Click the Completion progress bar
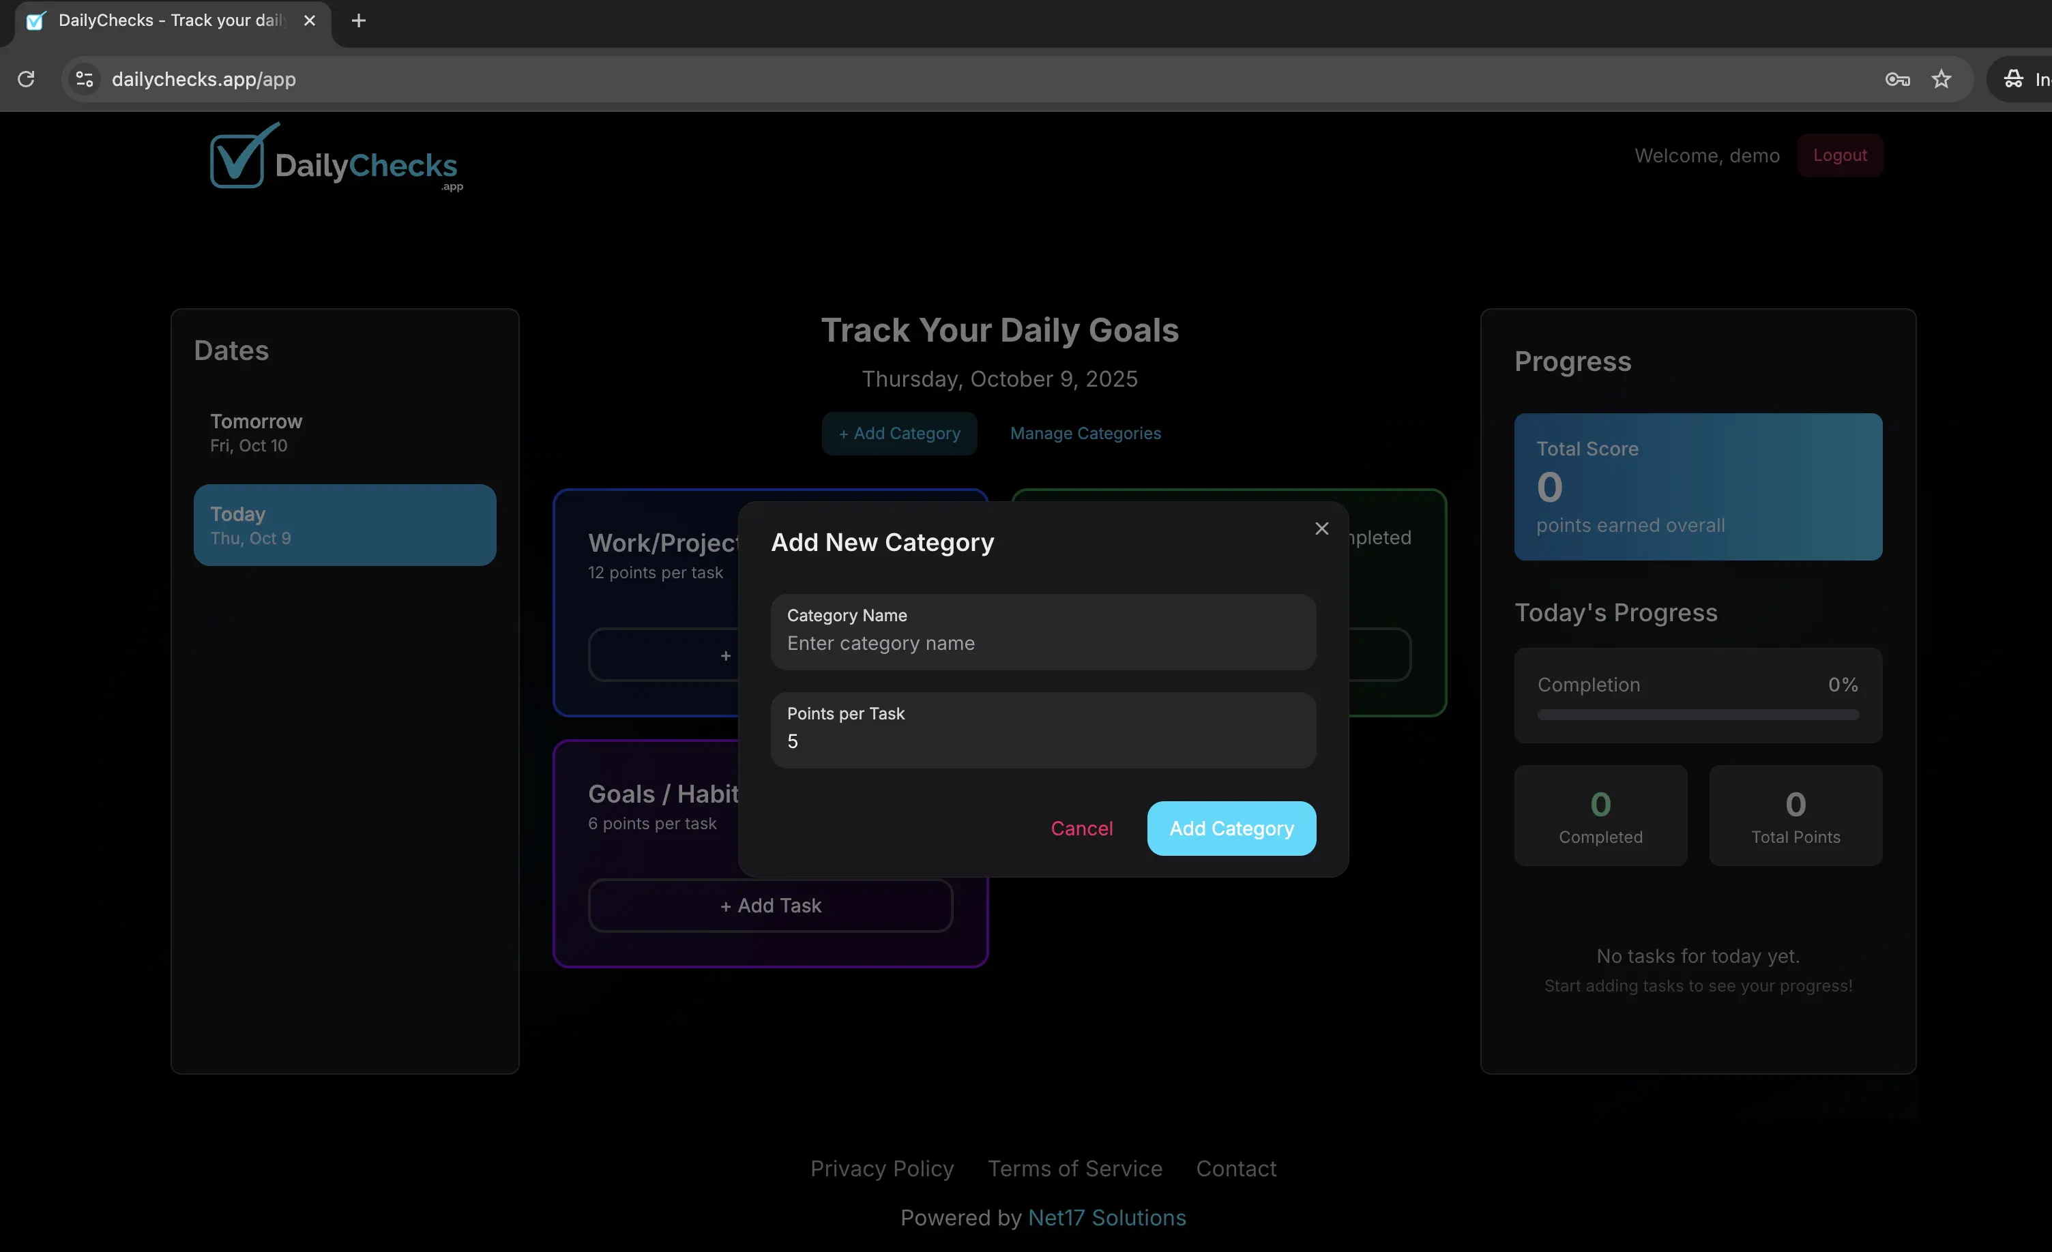 [x=1697, y=714]
